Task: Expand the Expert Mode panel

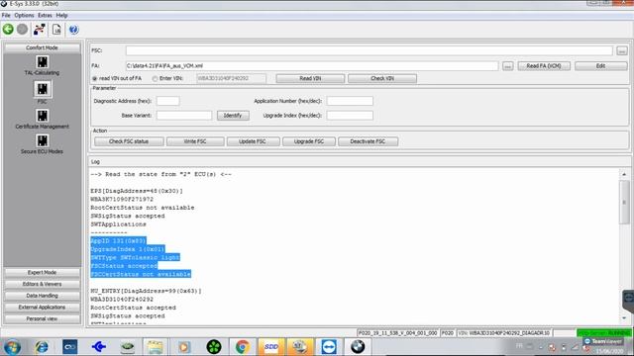Action: point(42,273)
